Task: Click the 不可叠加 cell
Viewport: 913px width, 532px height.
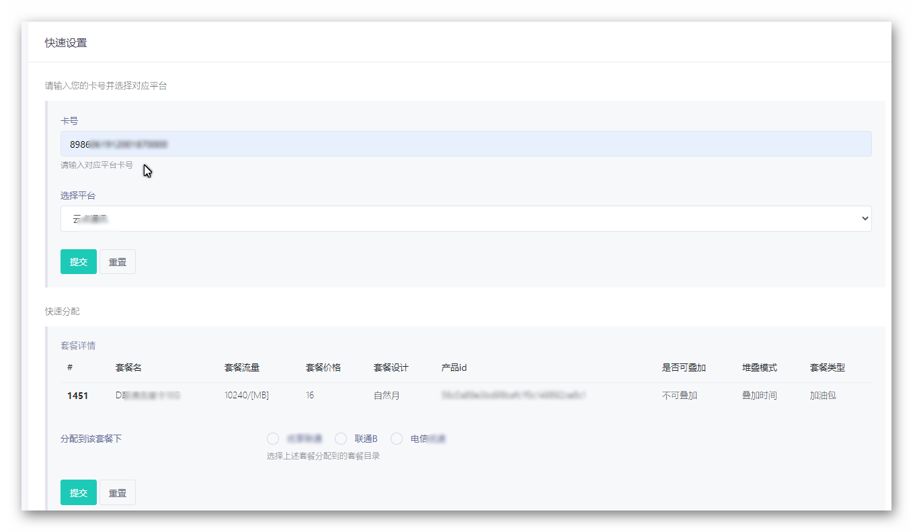Action: coord(680,396)
